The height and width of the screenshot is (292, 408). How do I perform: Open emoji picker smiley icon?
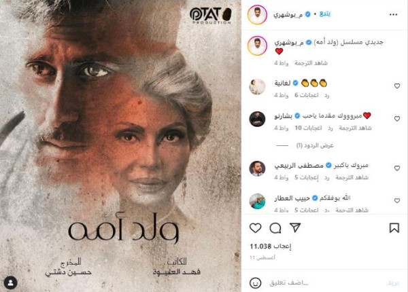255,282
